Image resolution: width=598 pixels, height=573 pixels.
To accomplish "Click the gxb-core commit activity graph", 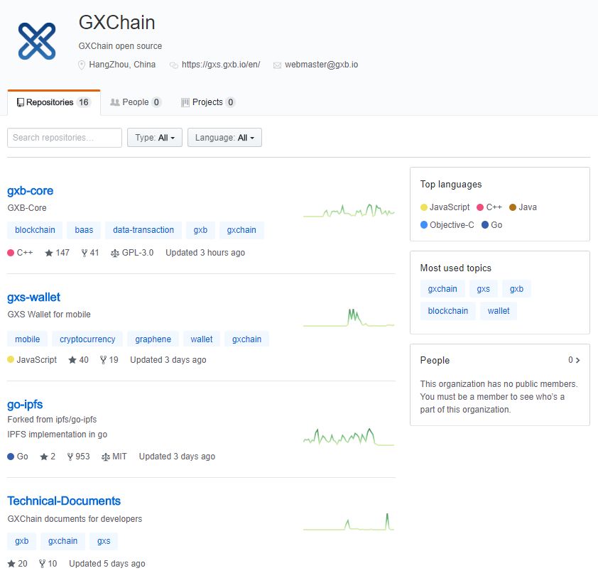I will [x=349, y=210].
